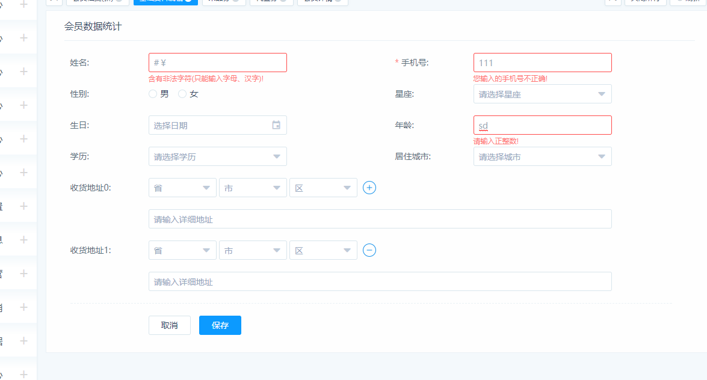
Task: Click the detailed address field for 收货地址0
Action: tap(380, 219)
